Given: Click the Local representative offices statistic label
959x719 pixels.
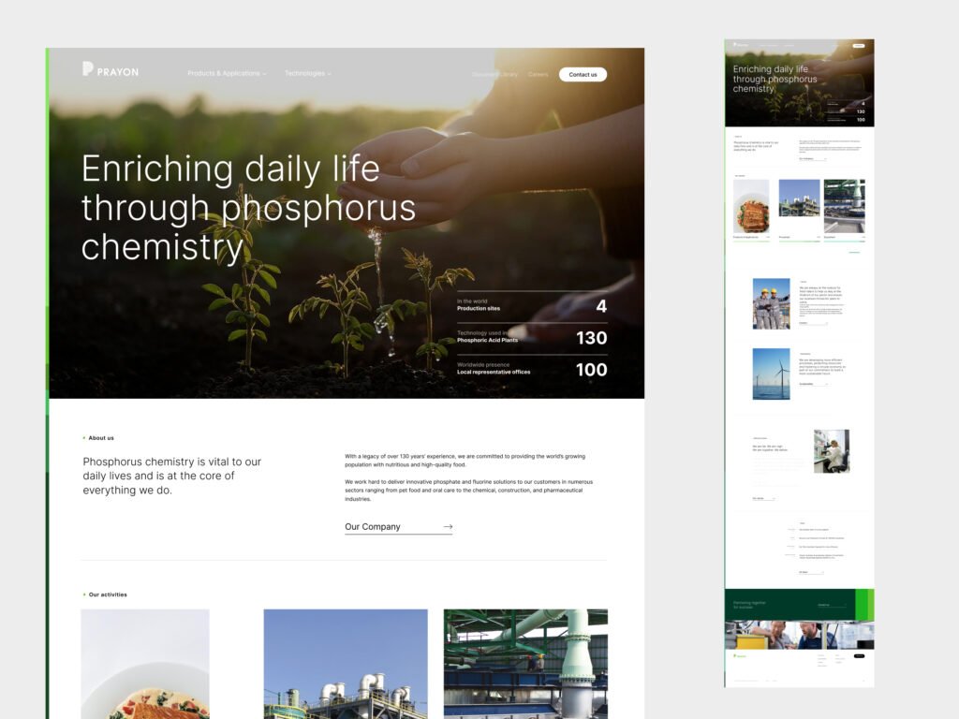Looking at the screenshot, I should tap(494, 372).
